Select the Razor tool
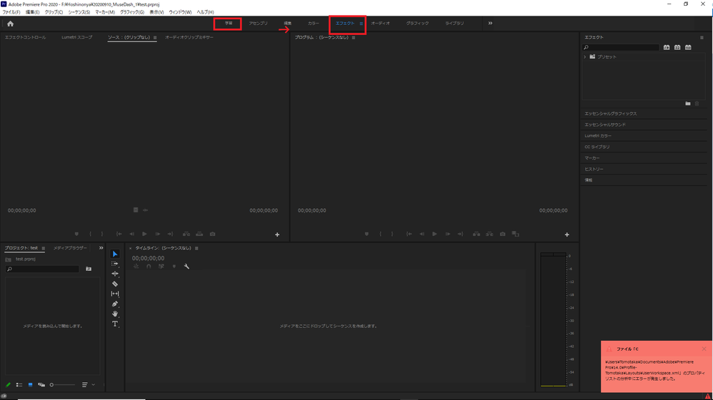 tap(115, 284)
